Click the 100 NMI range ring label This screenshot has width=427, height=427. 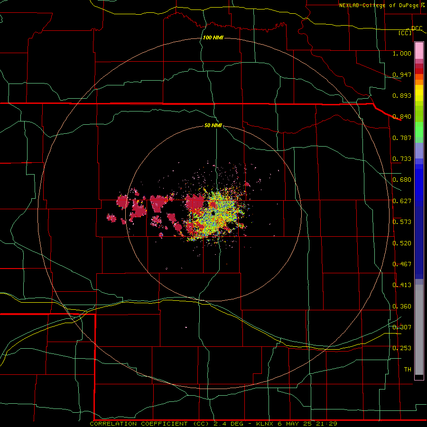(213, 37)
